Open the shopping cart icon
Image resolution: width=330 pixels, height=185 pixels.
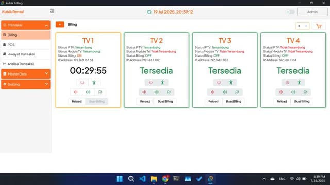point(319,26)
